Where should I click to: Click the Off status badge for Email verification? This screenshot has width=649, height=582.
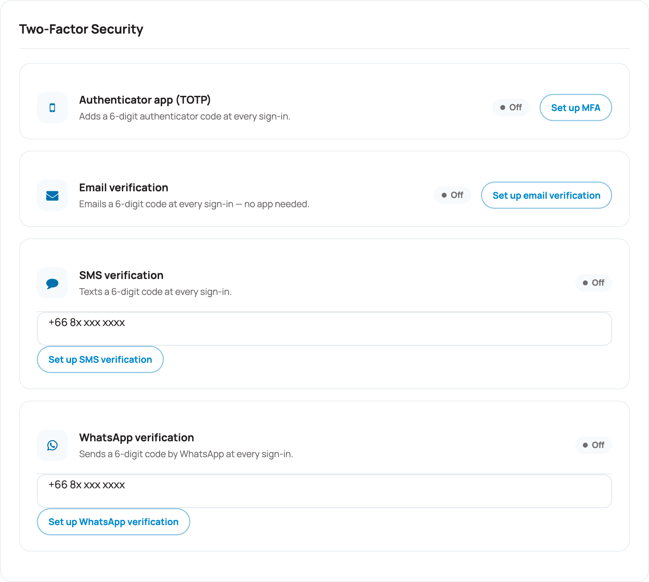coord(452,195)
